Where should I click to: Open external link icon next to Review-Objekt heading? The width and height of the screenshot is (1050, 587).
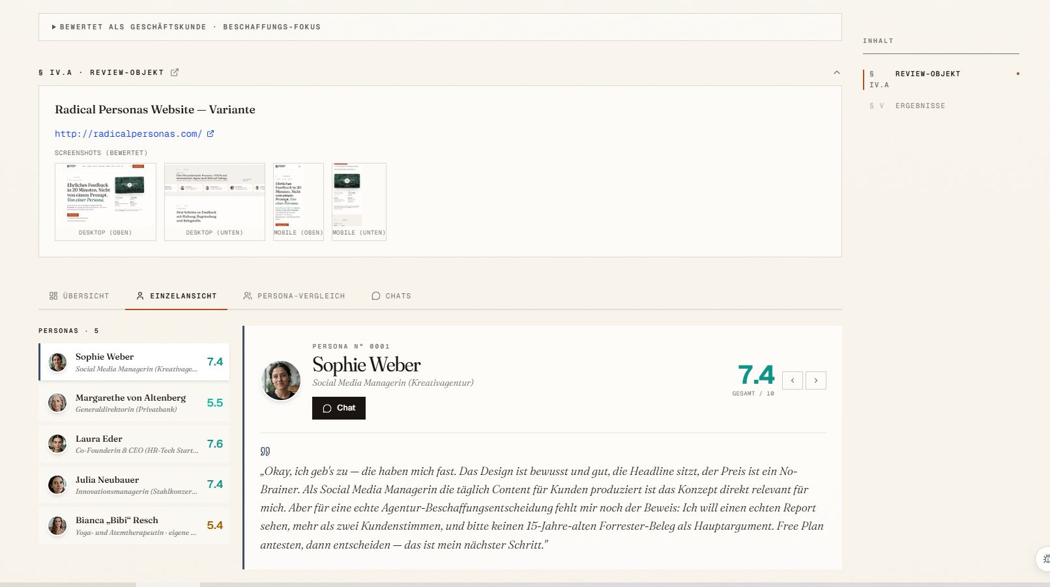point(175,72)
